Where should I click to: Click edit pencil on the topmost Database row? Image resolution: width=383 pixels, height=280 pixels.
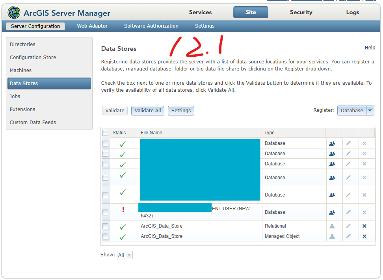point(348,143)
